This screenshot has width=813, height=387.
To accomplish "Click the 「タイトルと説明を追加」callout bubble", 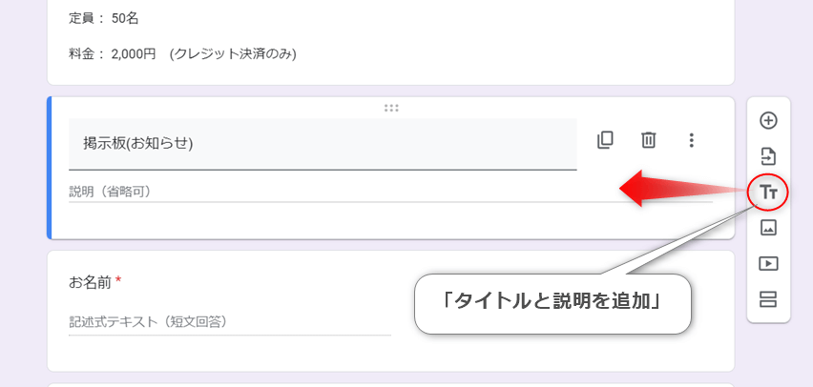I will (552, 303).
